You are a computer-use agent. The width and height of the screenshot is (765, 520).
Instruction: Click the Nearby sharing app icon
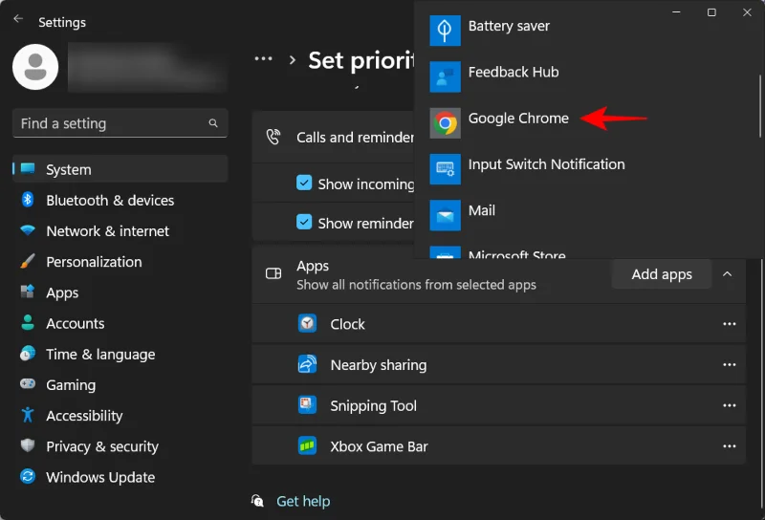(x=307, y=364)
